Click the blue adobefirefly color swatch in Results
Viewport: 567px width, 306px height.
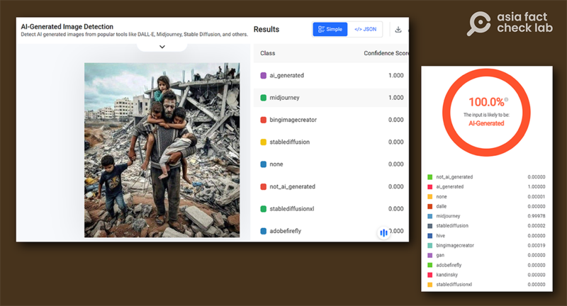coord(264,231)
